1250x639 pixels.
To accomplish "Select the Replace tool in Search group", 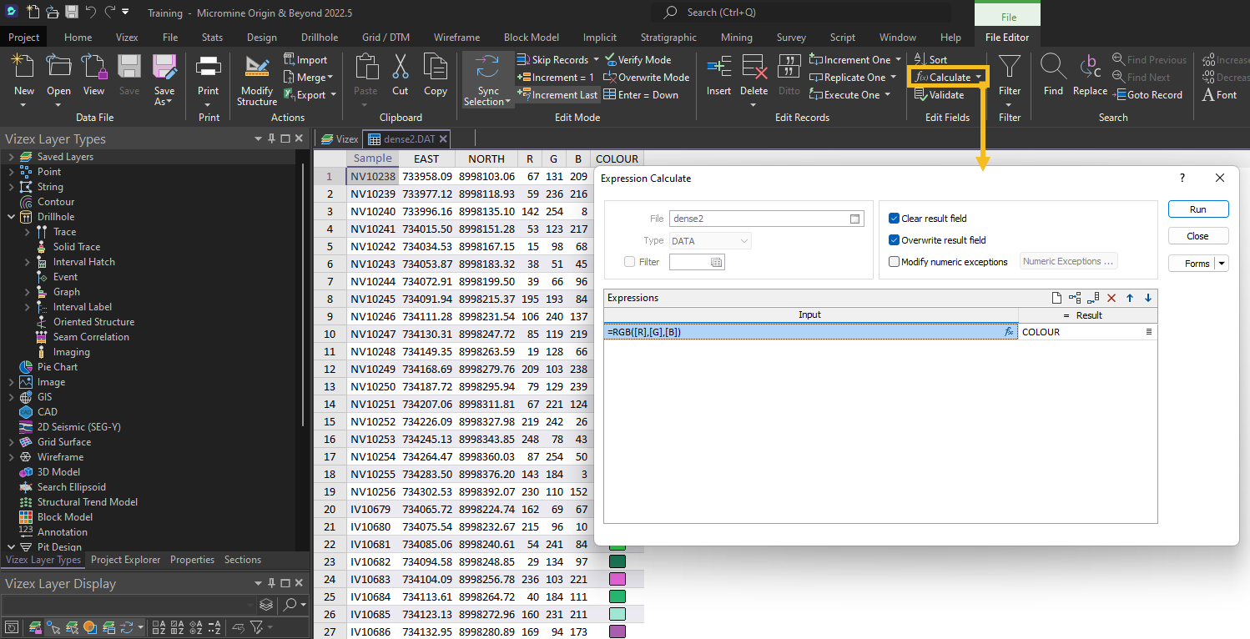I will (1089, 77).
